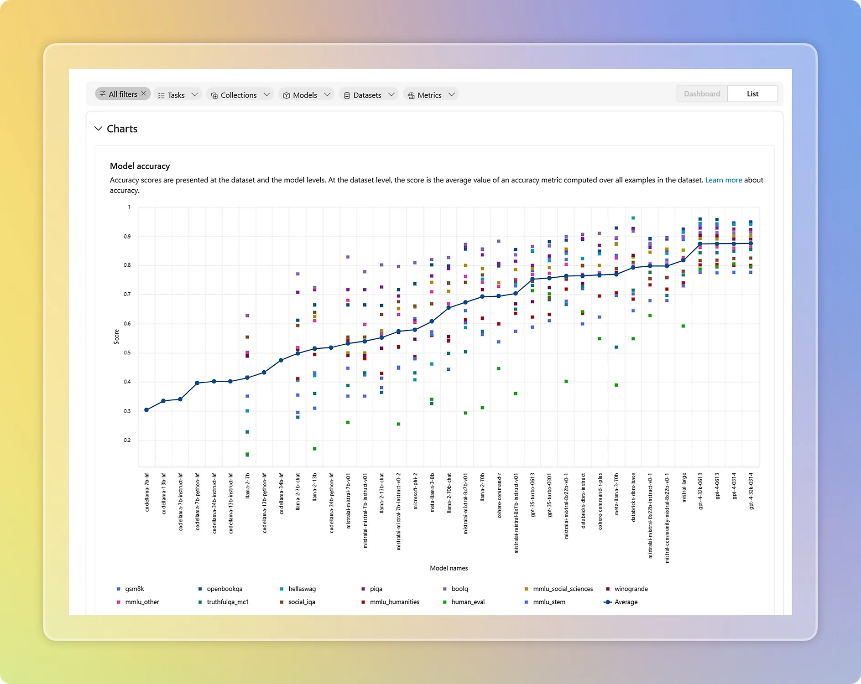This screenshot has height=684, width=861.
Task: Collapse the Charts section
Action: pos(98,129)
